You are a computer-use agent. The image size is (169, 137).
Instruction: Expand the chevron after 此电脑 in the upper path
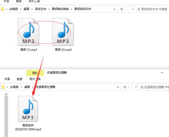pos(21,9)
